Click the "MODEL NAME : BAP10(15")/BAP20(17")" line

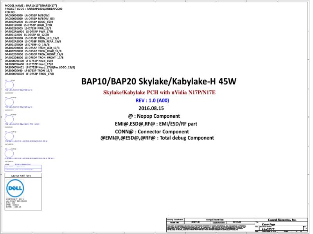click(x=31, y=5)
